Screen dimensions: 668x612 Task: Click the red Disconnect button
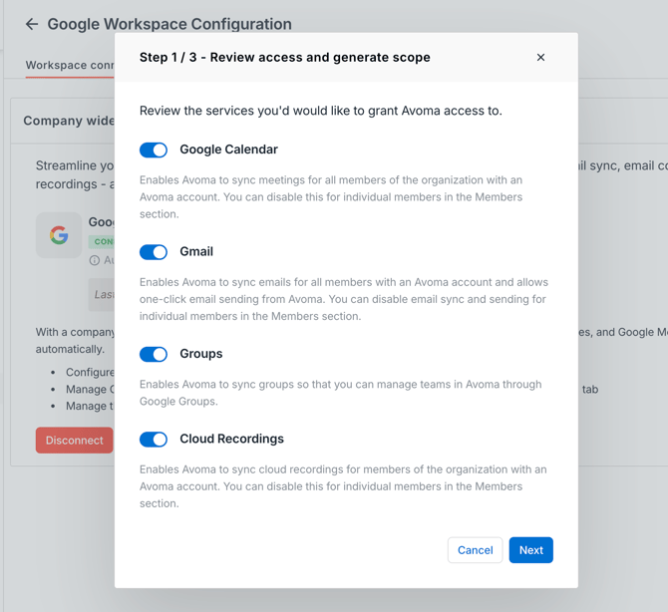point(75,441)
